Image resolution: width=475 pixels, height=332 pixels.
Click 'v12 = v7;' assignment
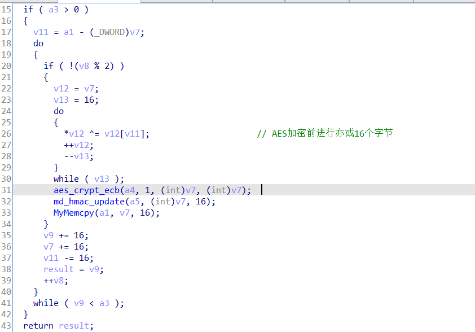[76, 89]
